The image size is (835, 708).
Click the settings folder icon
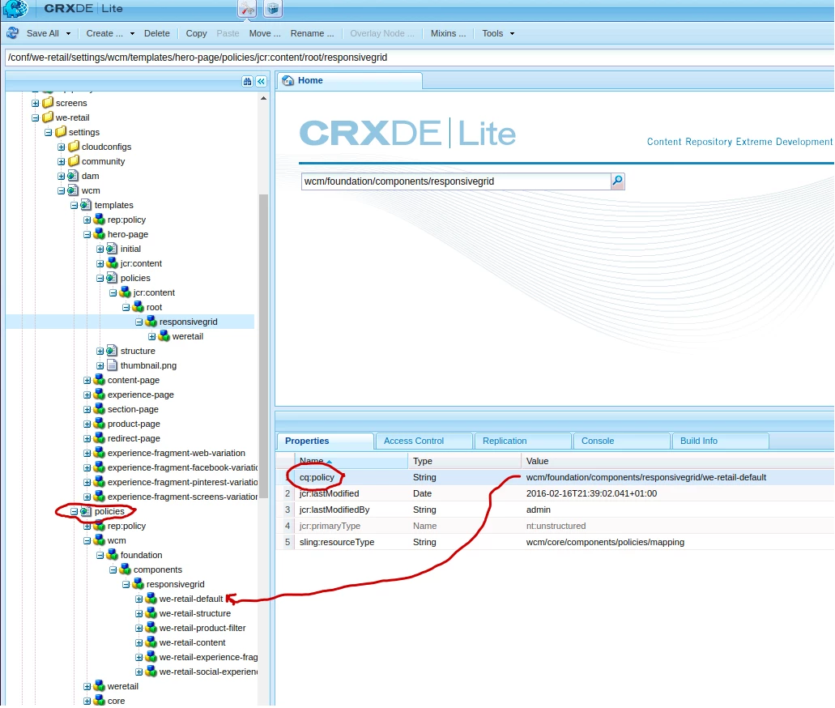(61, 131)
